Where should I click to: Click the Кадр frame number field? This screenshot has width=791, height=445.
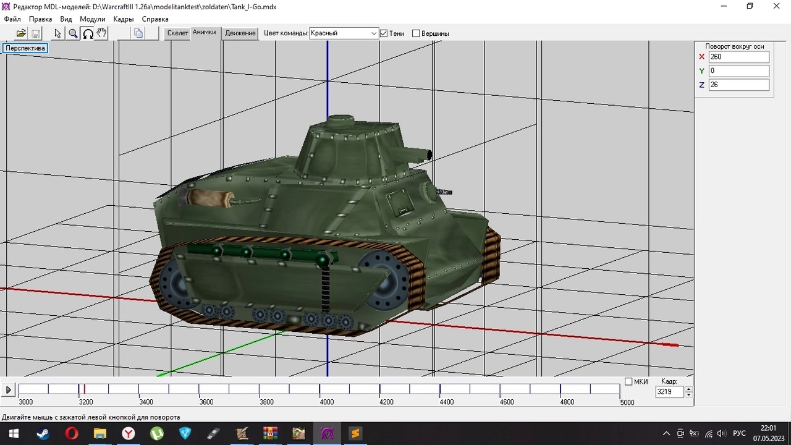[670, 392]
